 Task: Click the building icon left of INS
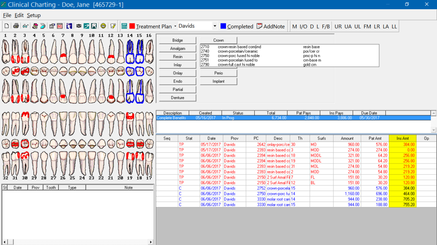tap(52, 26)
